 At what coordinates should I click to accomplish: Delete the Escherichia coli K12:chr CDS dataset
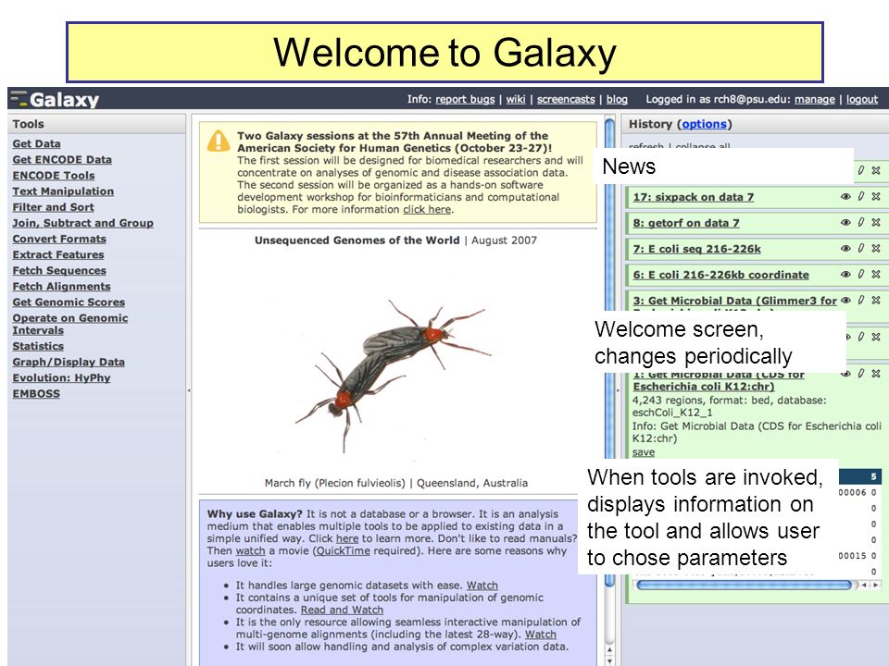coord(876,373)
